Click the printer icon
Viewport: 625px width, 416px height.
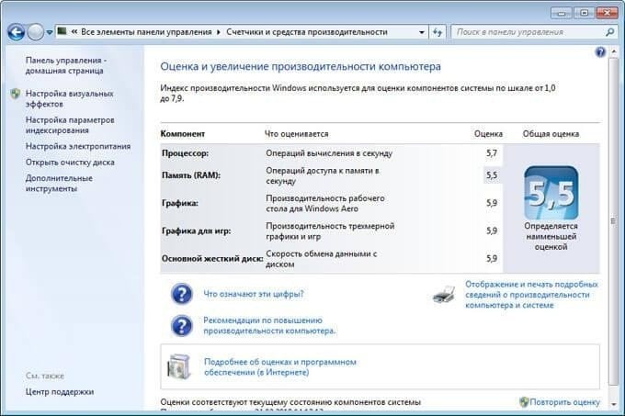pos(444,295)
